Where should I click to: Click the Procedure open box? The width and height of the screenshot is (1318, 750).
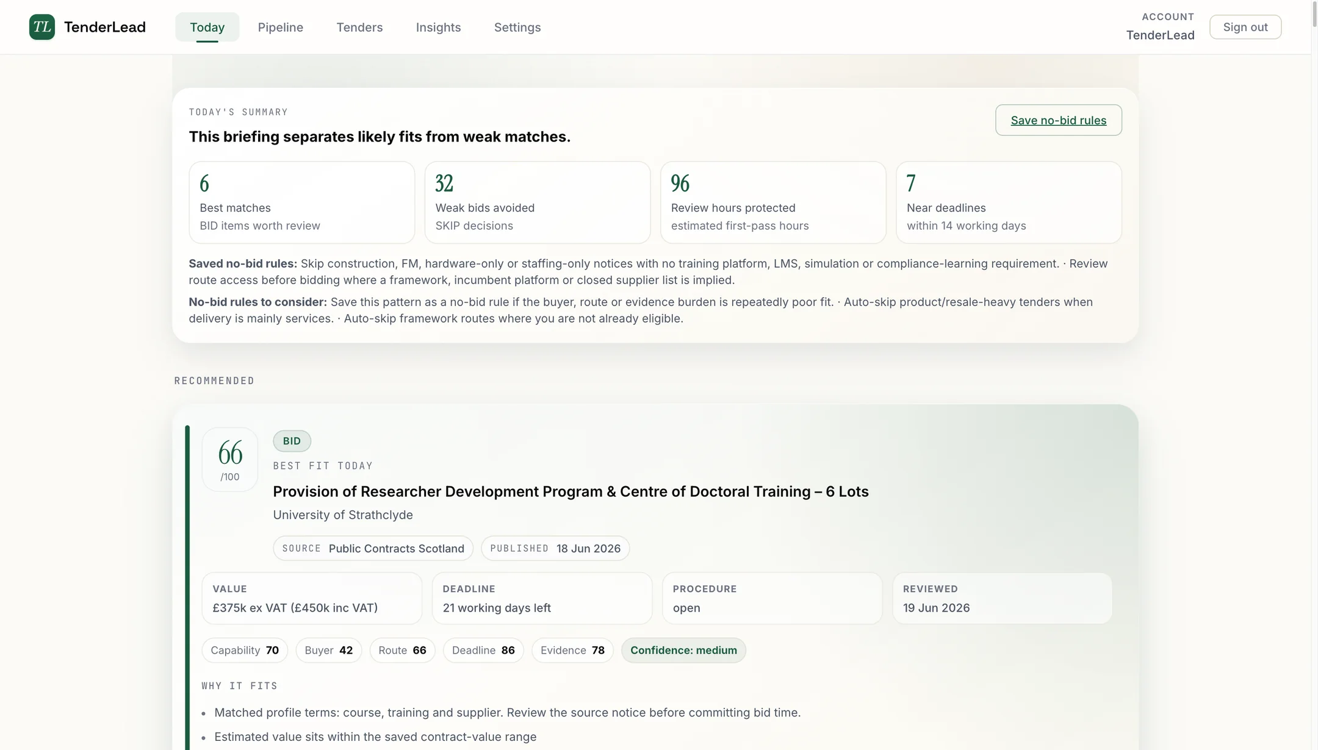(772, 598)
